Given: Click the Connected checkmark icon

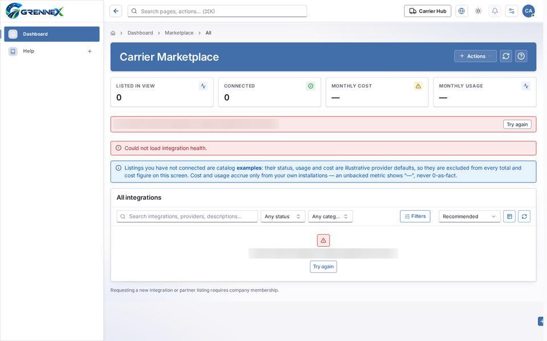Looking at the screenshot, I should tap(311, 86).
